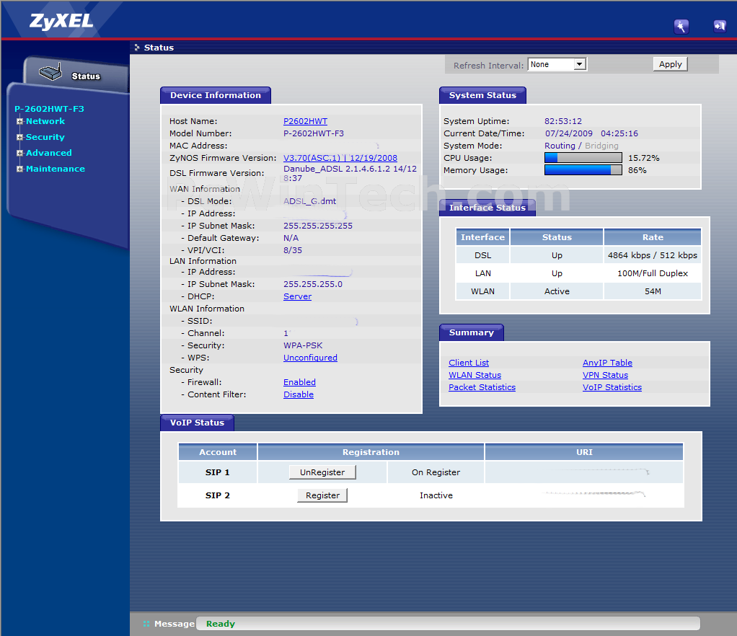Click the Inactive status for SIP 2

coord(436,495)
